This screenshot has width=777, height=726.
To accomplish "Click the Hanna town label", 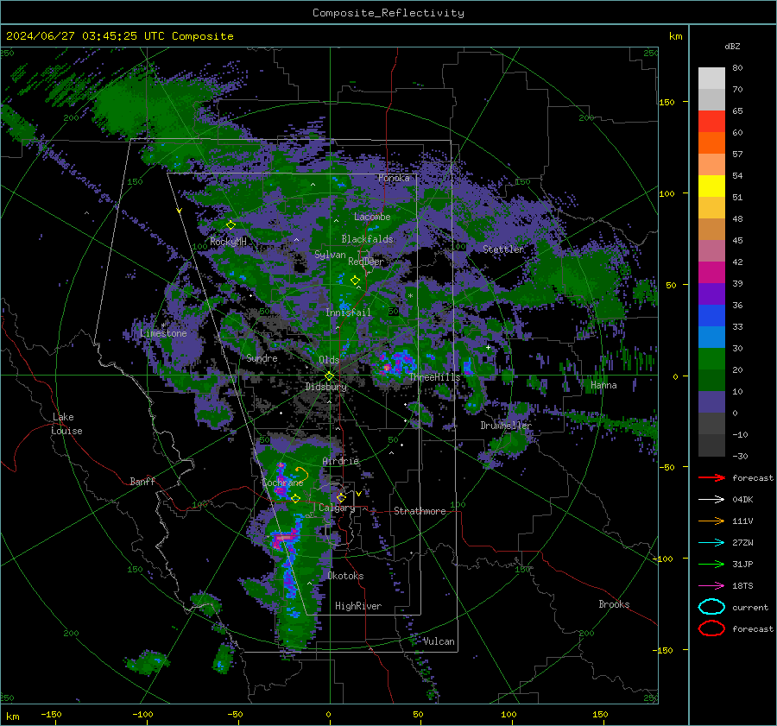I will (603, 385).
